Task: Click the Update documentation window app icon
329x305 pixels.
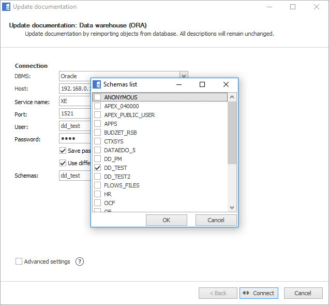Action: point(6,7)
